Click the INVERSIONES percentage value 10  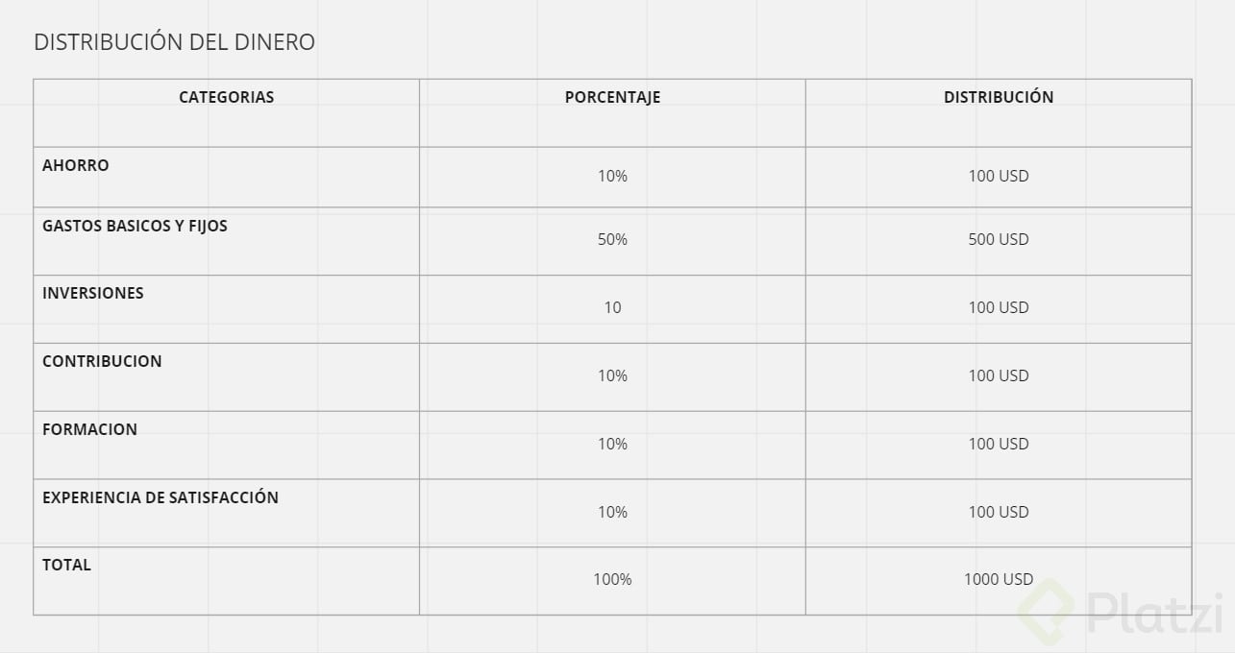(612, 307)
